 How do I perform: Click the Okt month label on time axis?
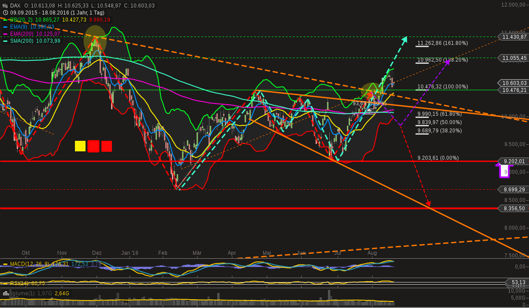pos(26,253)
